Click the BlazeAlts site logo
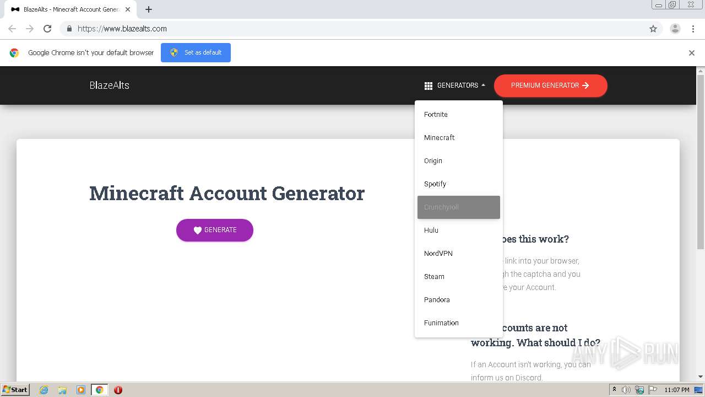This screenshot has height=397, width=705. click(109, 85)
